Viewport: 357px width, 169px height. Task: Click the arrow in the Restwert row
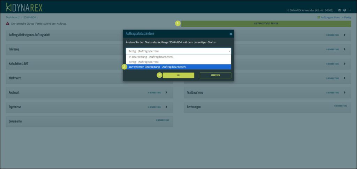tap(166, 93)
